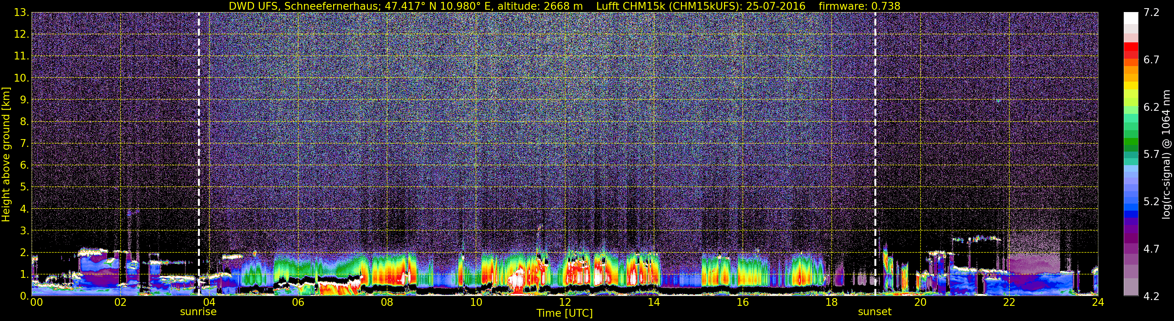Click the '8.' height tick label

[25, 122]
